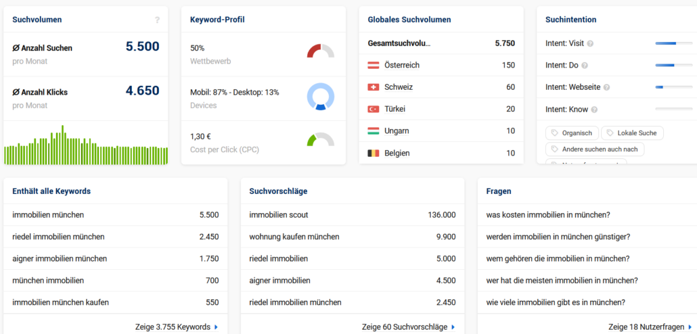Screen dimensions: 697x334
Task: Click keyword 'riedel immobilien münchen' in Enthält alle Keywords
Action: point(59,237)
